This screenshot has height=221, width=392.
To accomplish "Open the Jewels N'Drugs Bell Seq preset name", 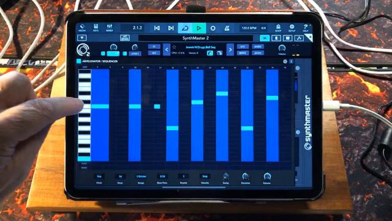I will (x=200, y=47).
